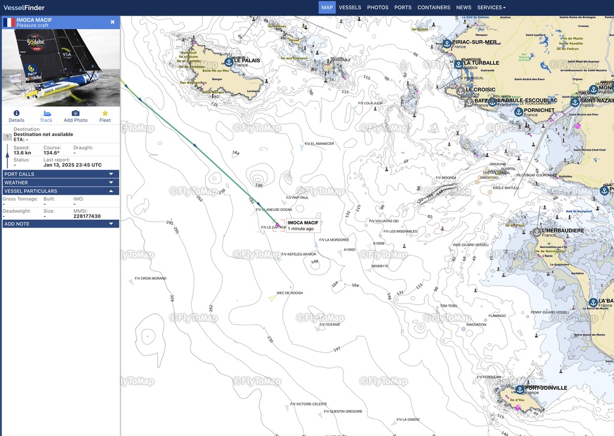Click the Last report Jan 13, 2025 23:45 UTC

[x=73, y=165]
